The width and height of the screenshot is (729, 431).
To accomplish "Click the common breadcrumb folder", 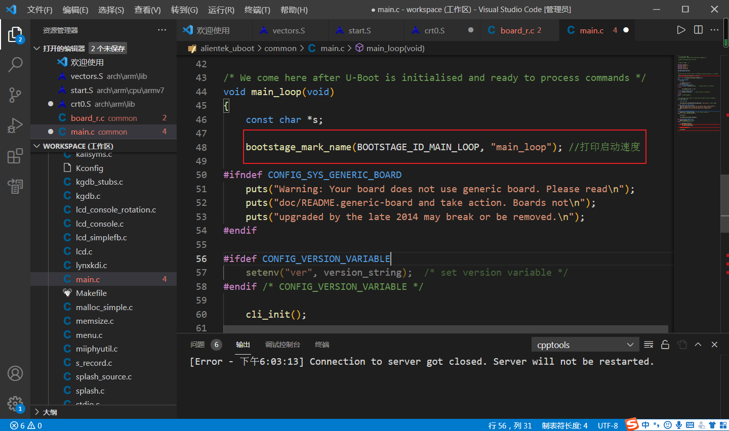I will pyautogui.click(x=280, y=49).
